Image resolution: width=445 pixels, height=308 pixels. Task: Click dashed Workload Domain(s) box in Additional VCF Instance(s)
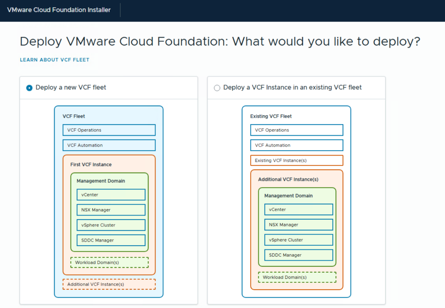(297, 277)
